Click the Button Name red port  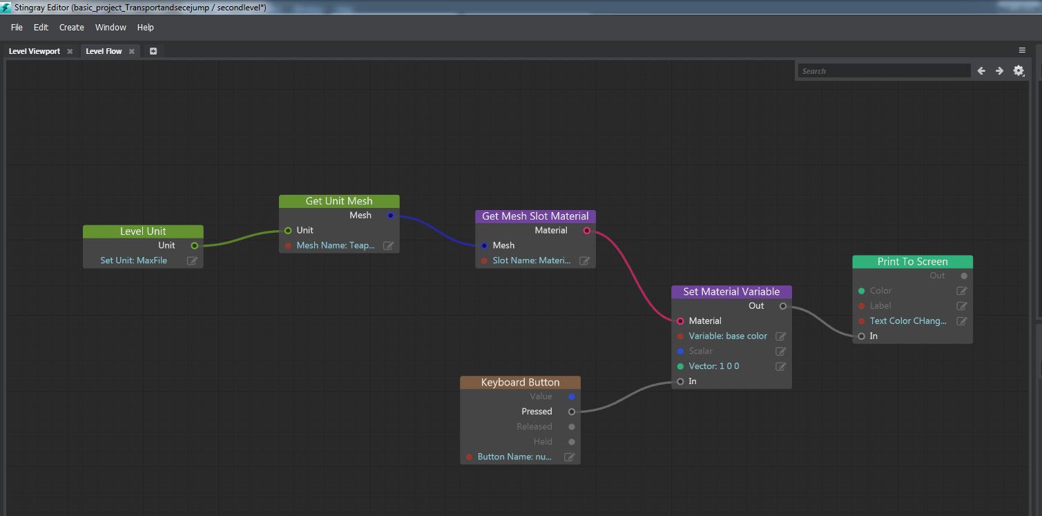pos(469,457)
